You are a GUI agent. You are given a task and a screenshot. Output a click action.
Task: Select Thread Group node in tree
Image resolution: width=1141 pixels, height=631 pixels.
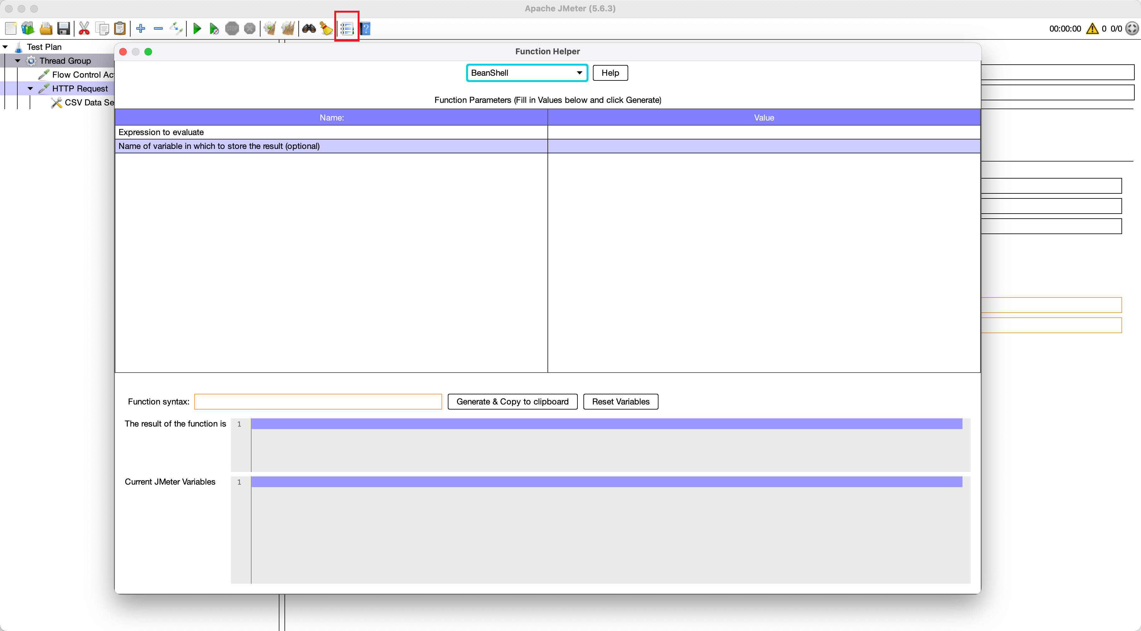point(65,61)
